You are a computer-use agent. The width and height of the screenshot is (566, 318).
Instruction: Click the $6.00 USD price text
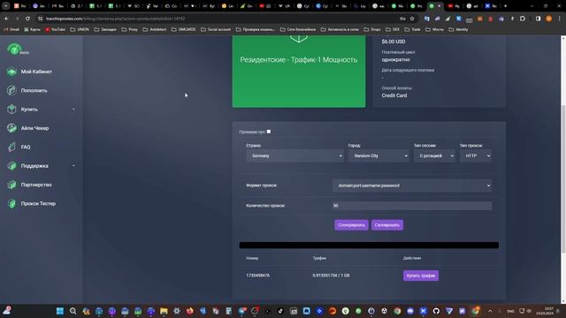(x=393, y=42)
